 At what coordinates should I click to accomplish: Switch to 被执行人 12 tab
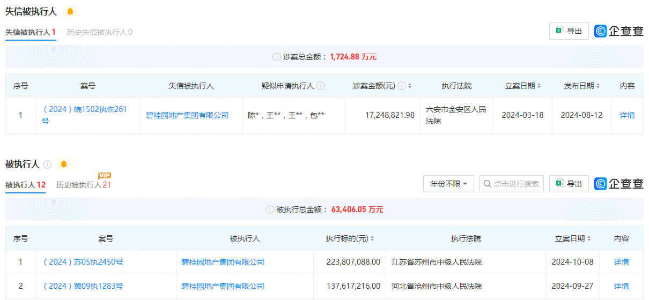25,185
